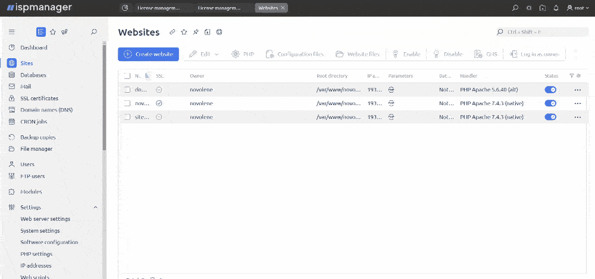595x279 pixels.
Task: Tick the select-all checkbox in table header
Action: tap(127, 76)
